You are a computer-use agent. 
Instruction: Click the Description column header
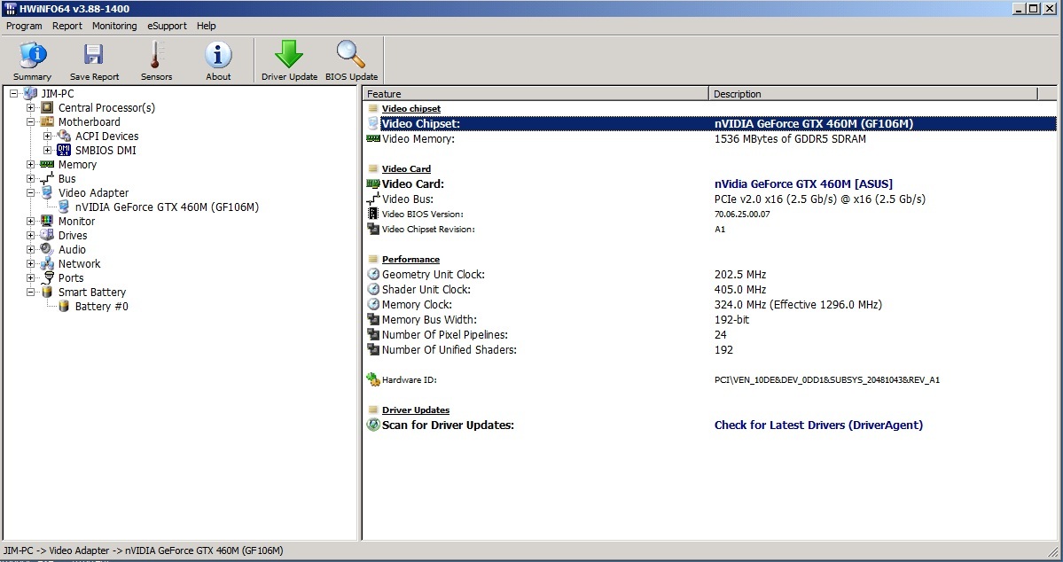(x=873, y=94)
